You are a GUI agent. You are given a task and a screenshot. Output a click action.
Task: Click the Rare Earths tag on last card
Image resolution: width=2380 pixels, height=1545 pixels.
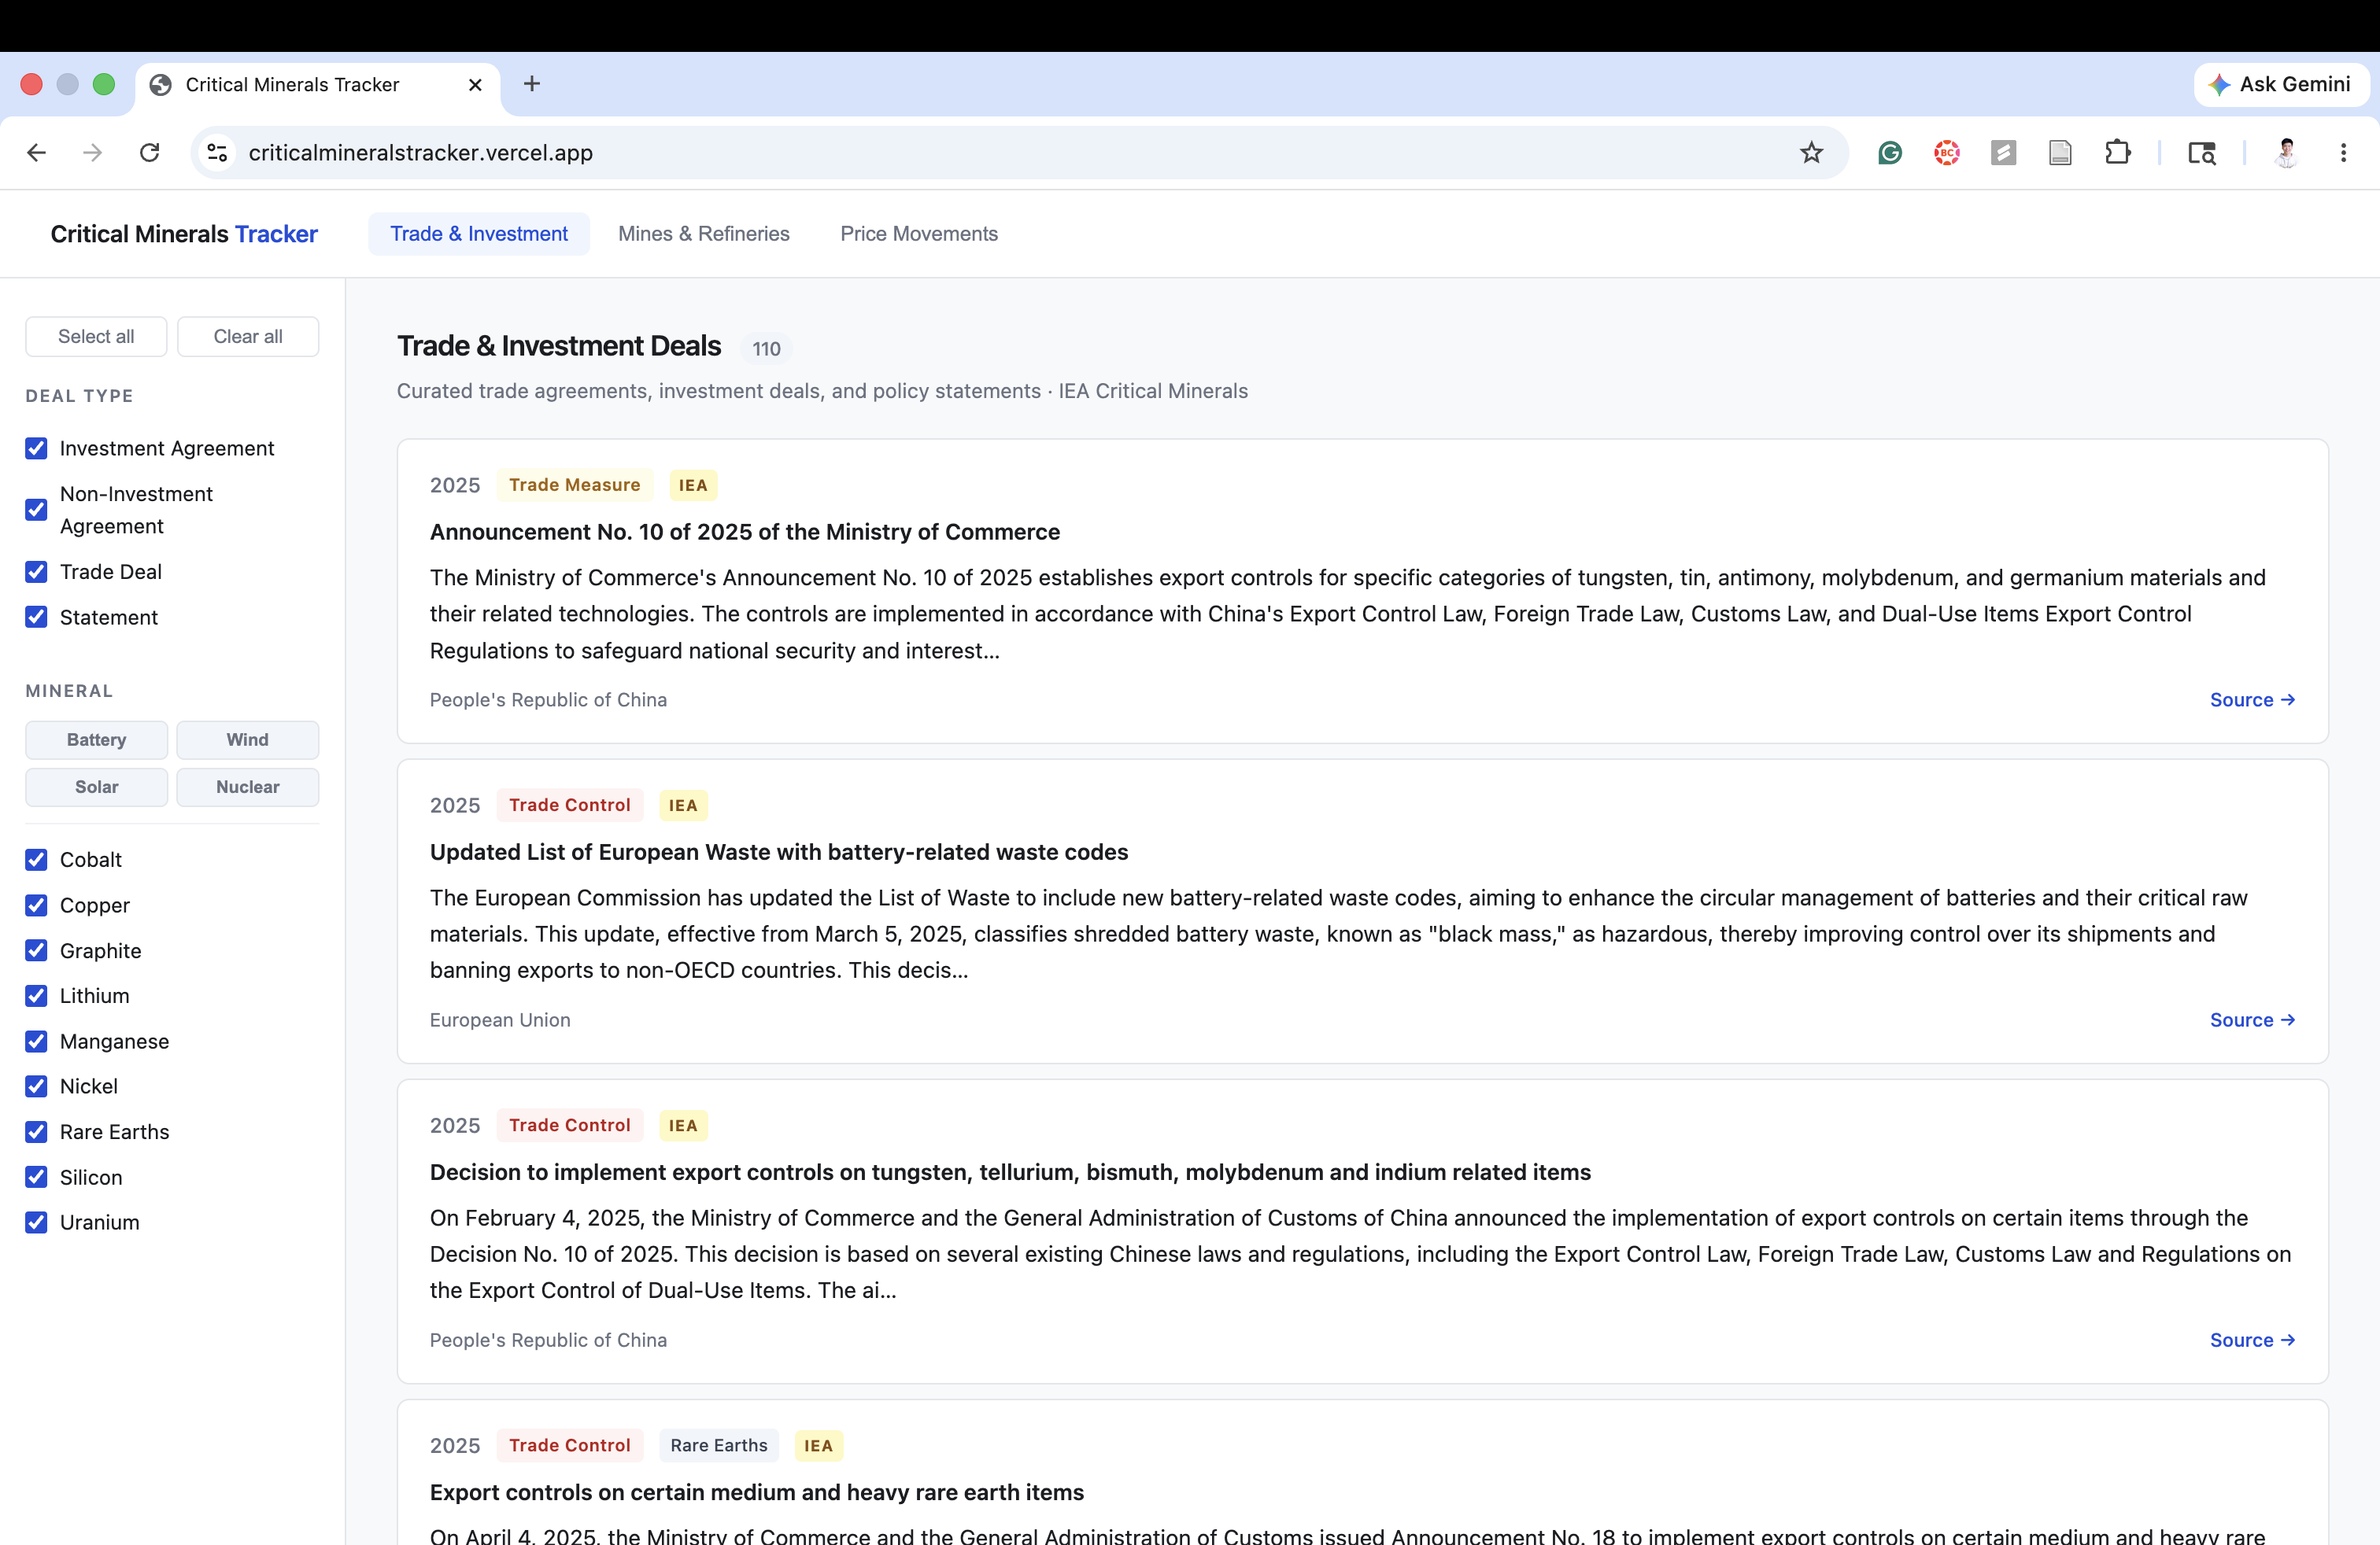pos(719,1445)
